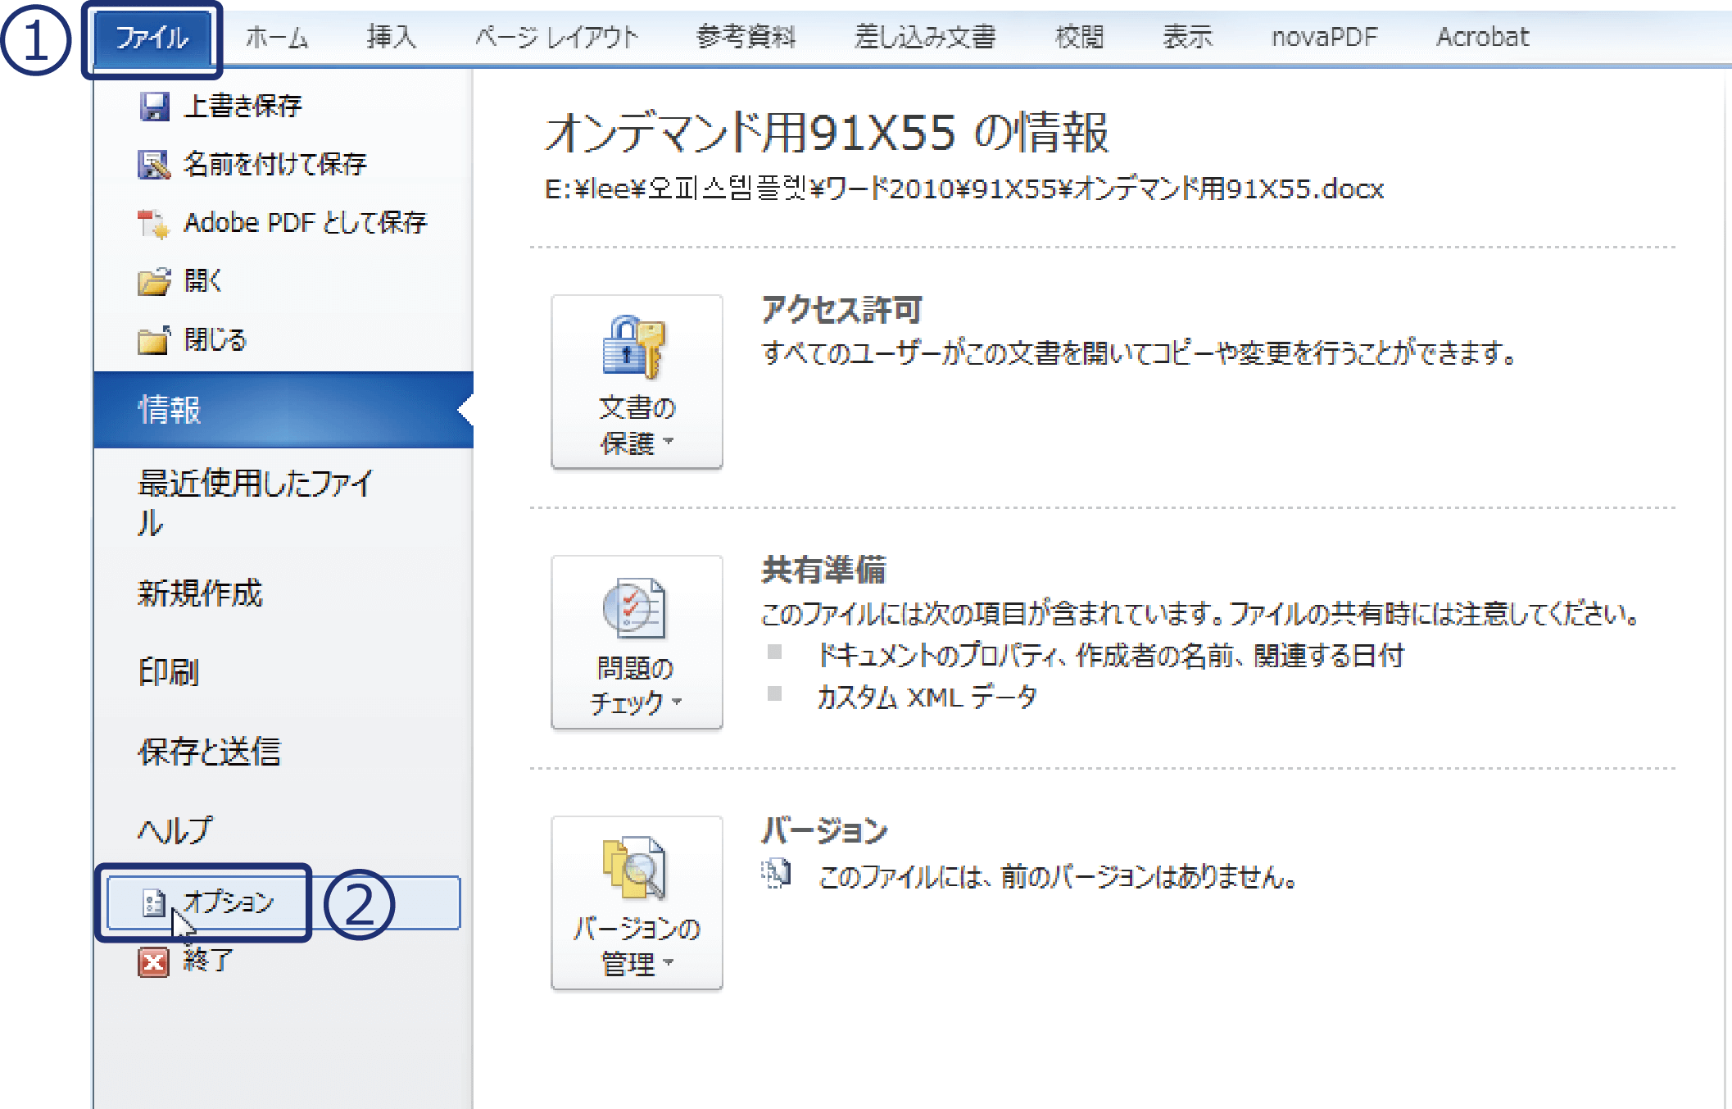Click the バージョン heading

pos(824,830)
